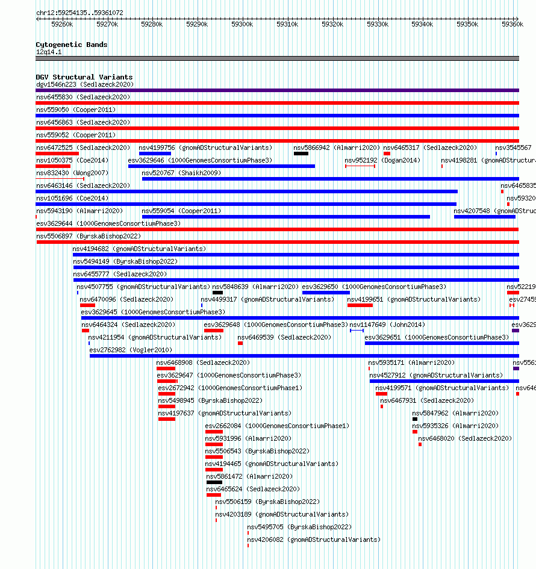Viewport: 536px width, 569px height.
Task: Click nsv5943190 (Almarri2020) label
Action: click(x=79, y=211)
